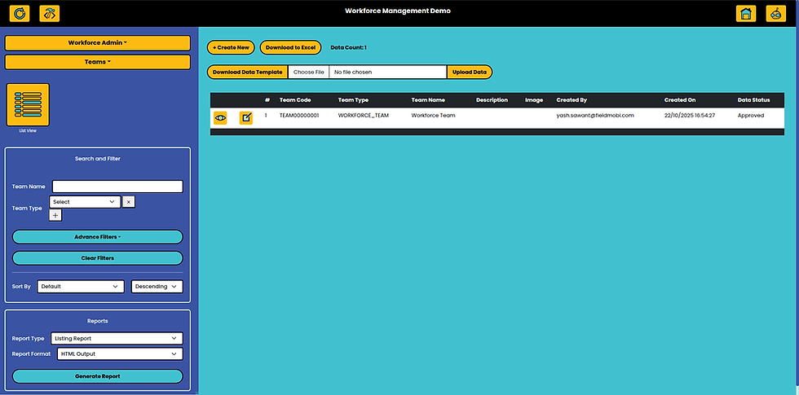Open the developer tools hammer icon
799x395 pixels.
(50, 13)
